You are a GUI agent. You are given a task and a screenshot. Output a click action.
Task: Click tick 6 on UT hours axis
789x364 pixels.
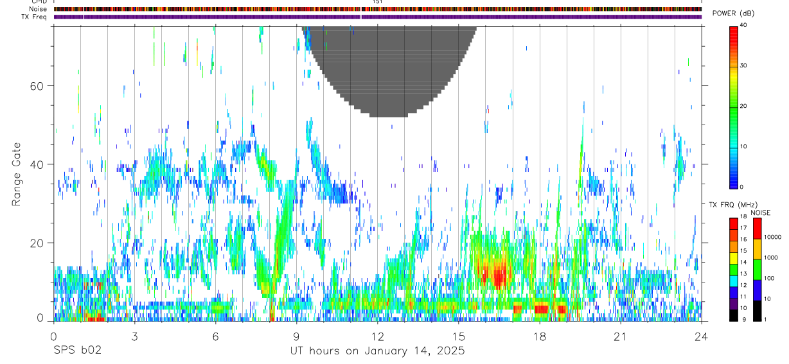pyautogui.click(x=215, y=336)
